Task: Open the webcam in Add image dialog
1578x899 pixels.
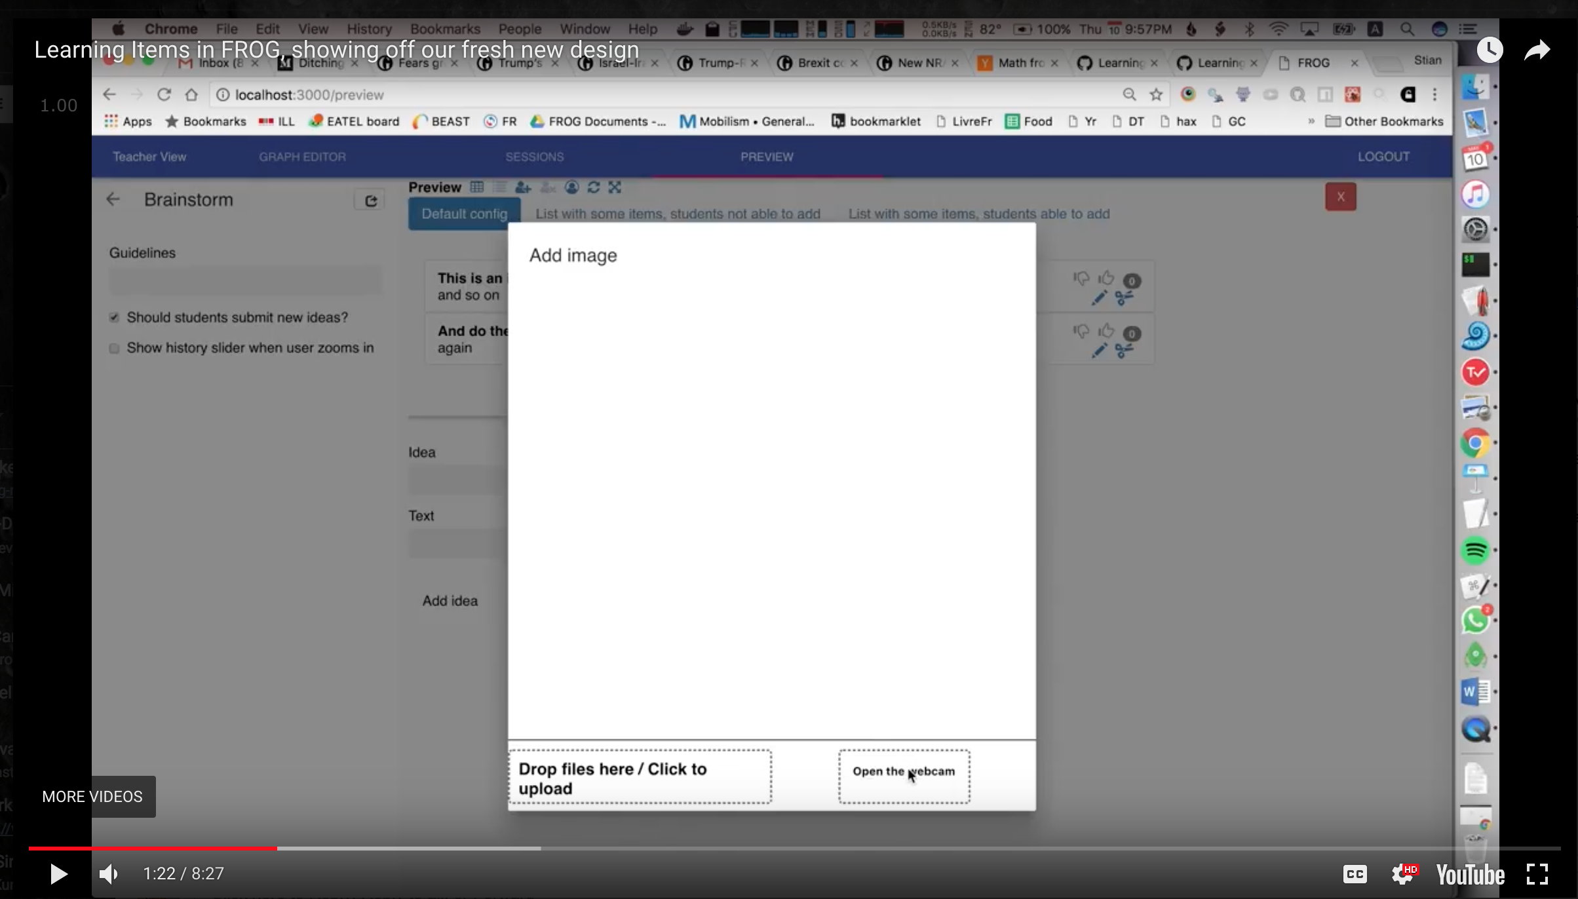Action: [x=904, y=776]
